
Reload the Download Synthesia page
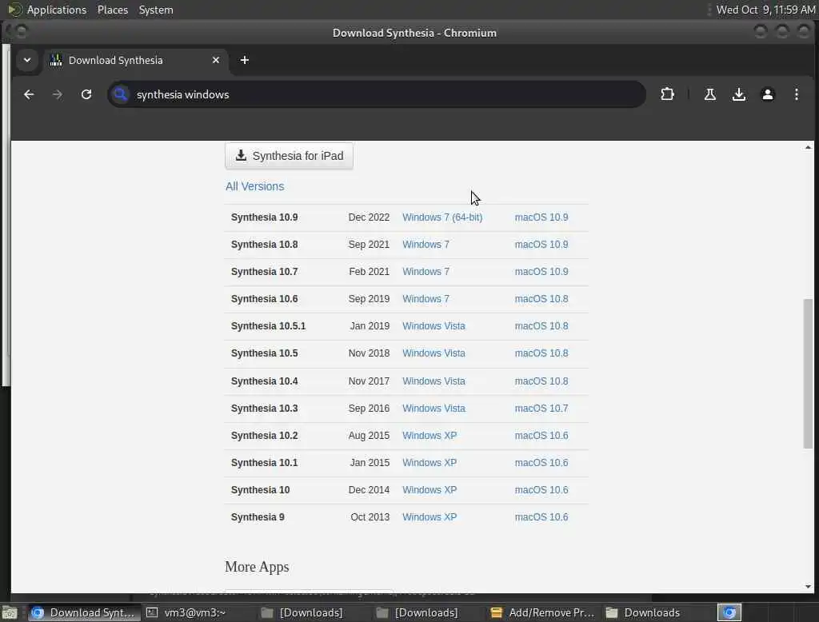(x=86, y=94)
